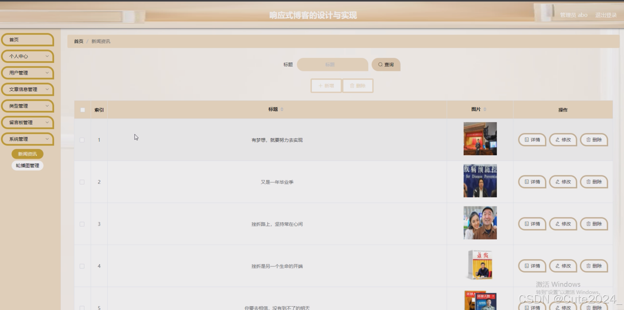This screenshot has width=624, height=310.
Task: Click 详情 for 又是一年毕业季
Action: (x=532, y=182)
